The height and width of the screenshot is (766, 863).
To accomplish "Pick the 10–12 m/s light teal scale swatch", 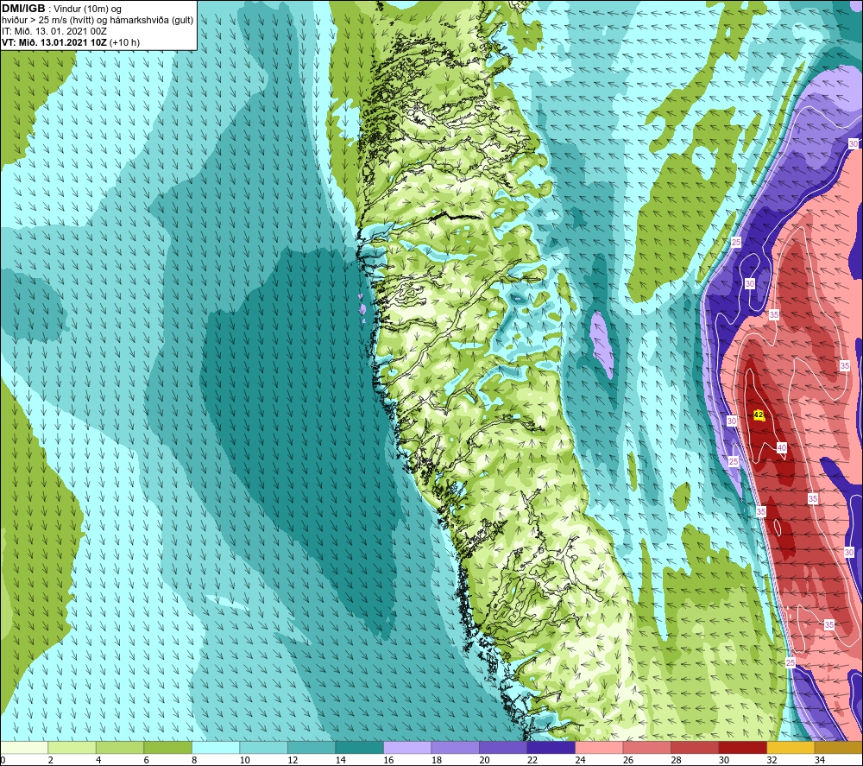I will pos(263,747).
